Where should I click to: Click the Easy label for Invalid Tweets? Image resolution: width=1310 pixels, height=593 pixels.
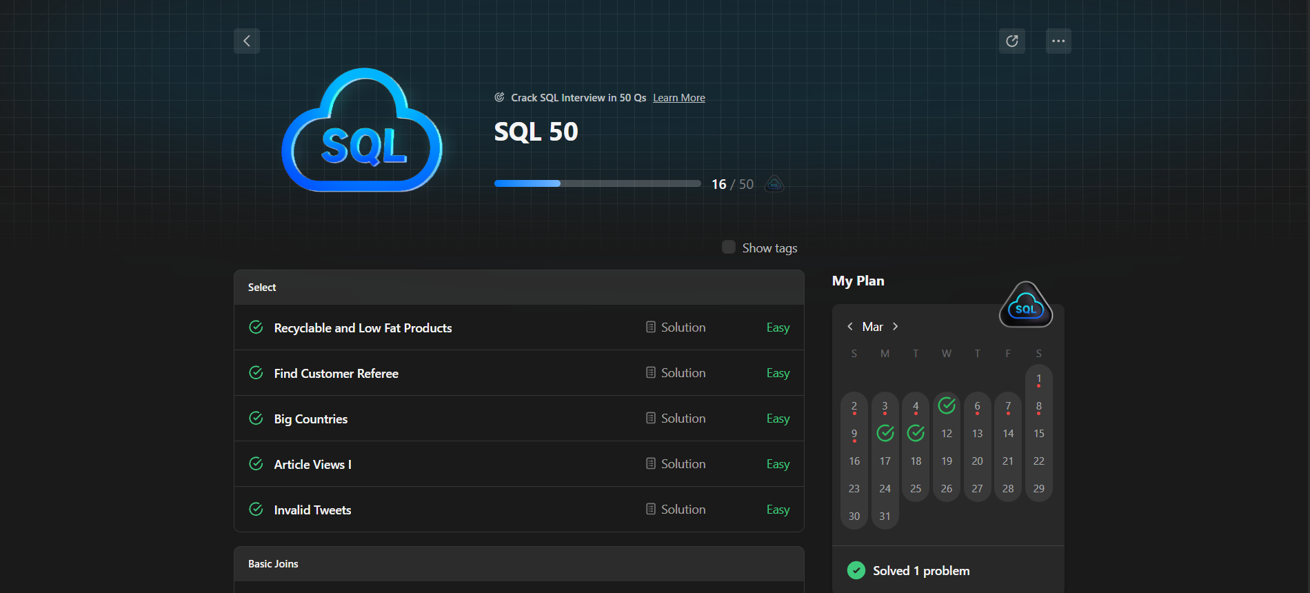(x=778, y=510)
